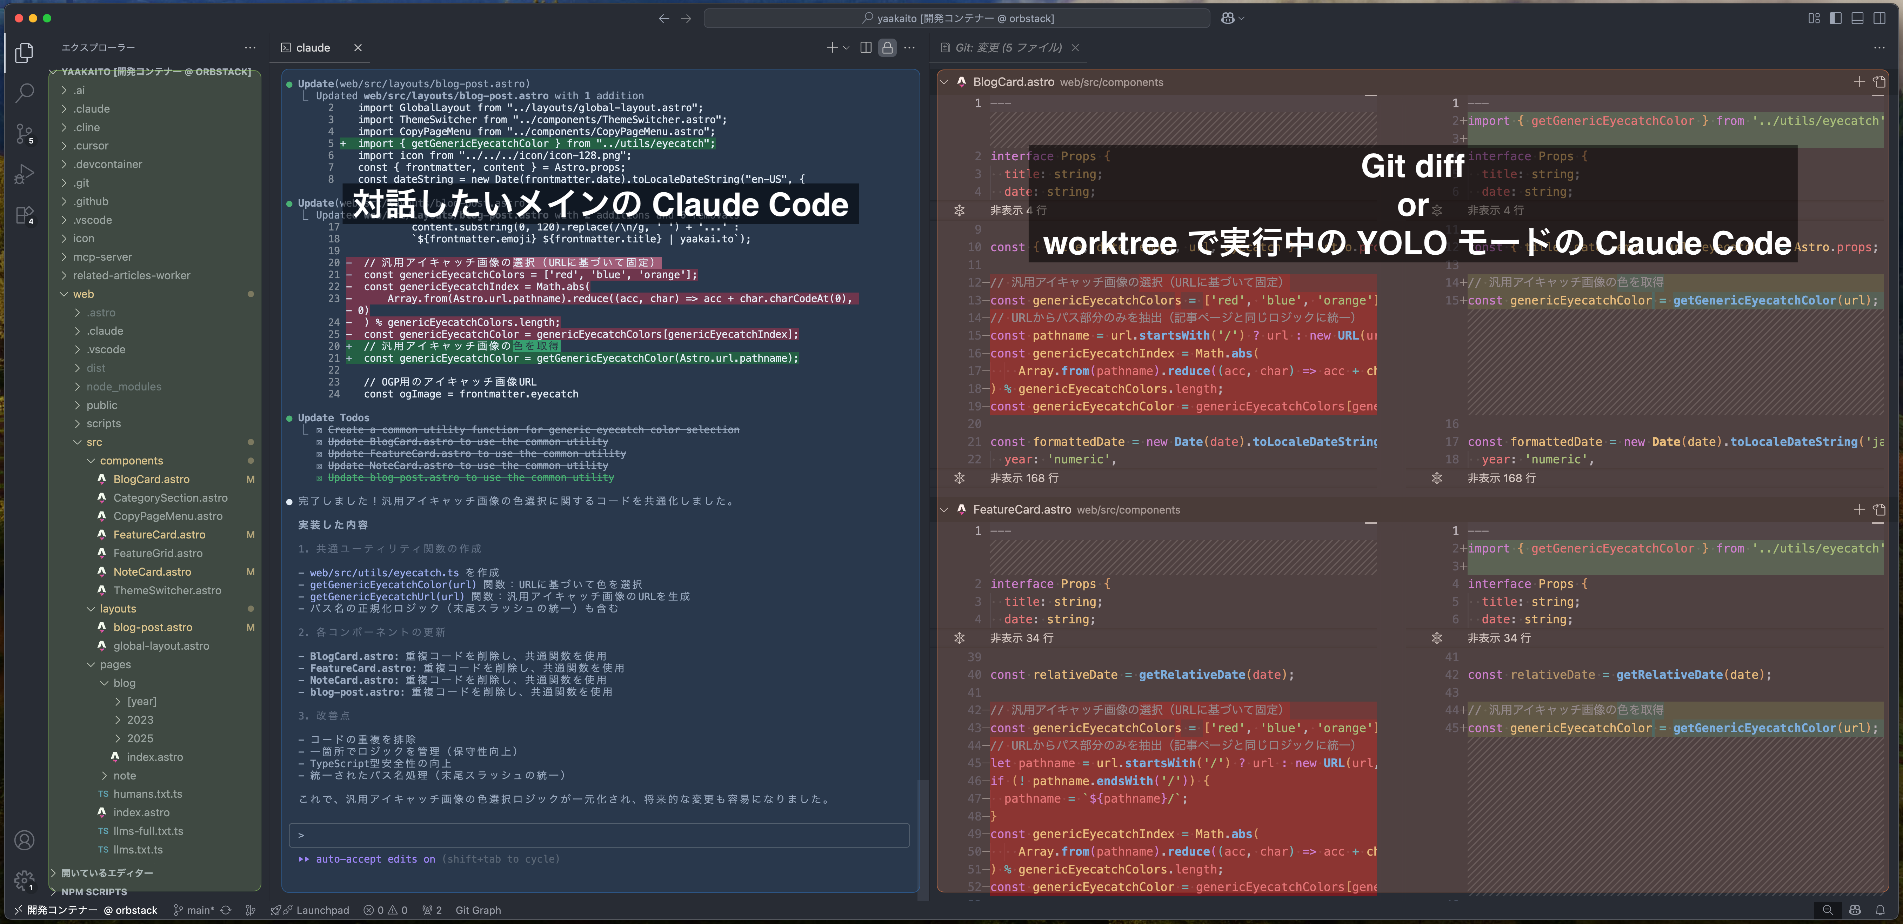1903x924 pixels.
Task: Collapse the layouts folder
Action: click(x=92, y=609)
